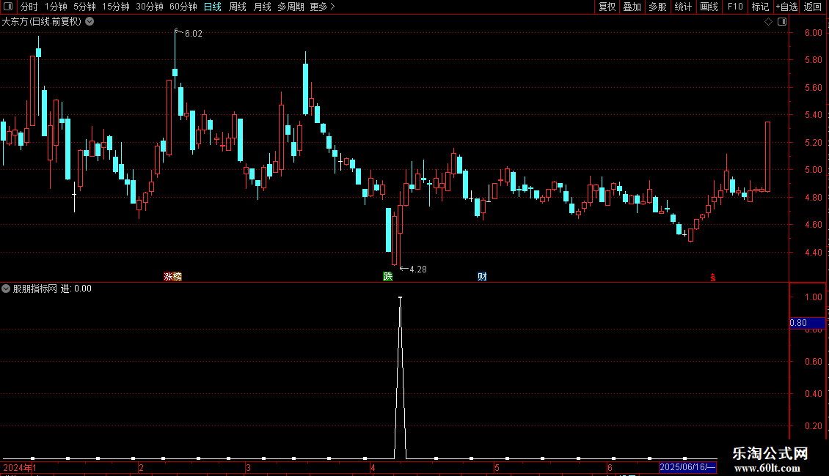
Task: Click the 0.80 highlighted axis value
Action: (807, 323)
